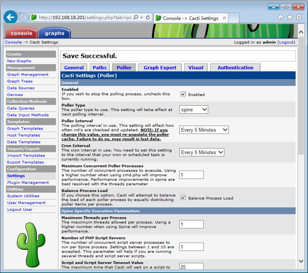This screenshot has width=308, height=273.
Task: Open Graph Templates in sidebar
Action: coord(25,129)
